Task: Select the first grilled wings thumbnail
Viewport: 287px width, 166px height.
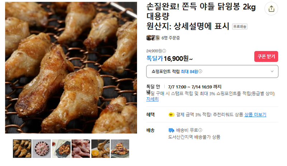Action: [22, 149]
